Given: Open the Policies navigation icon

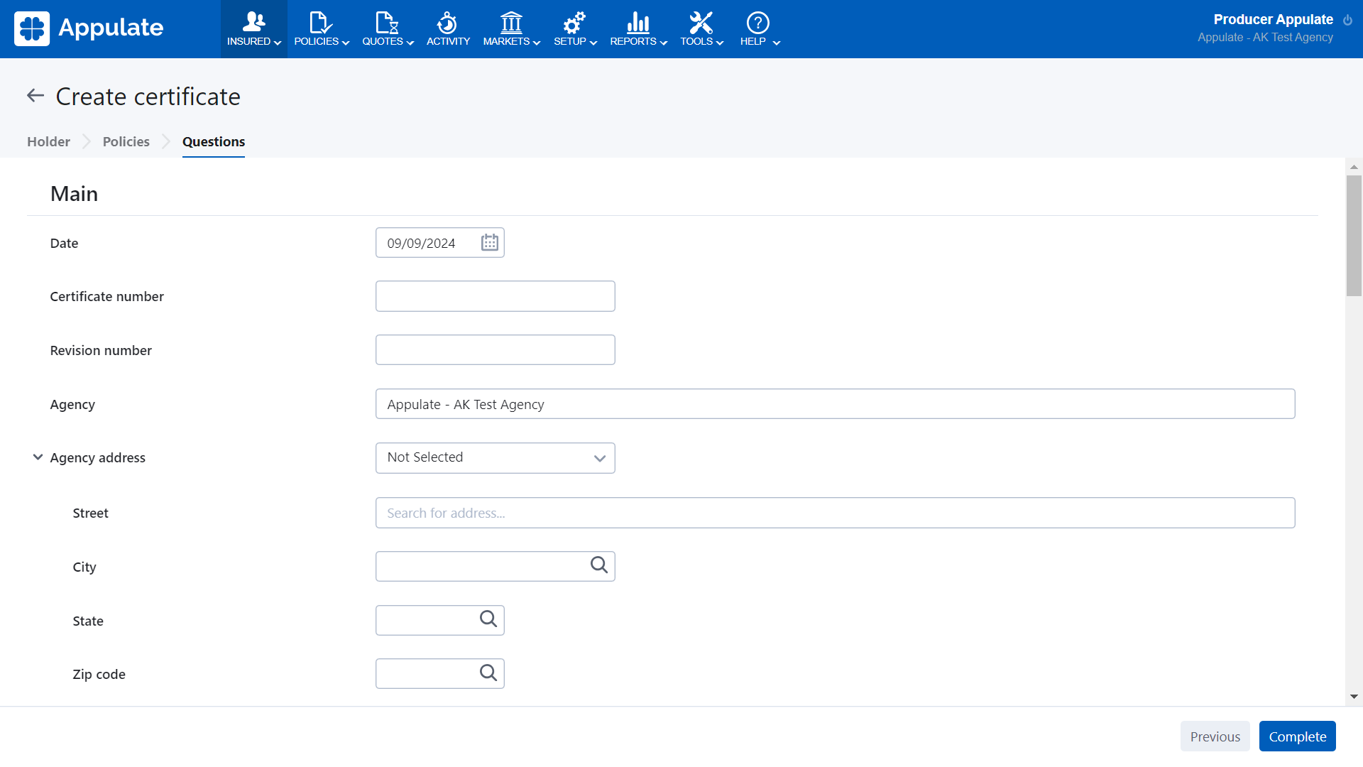Looking at the screenshot, I should click(x=320, y=23).
